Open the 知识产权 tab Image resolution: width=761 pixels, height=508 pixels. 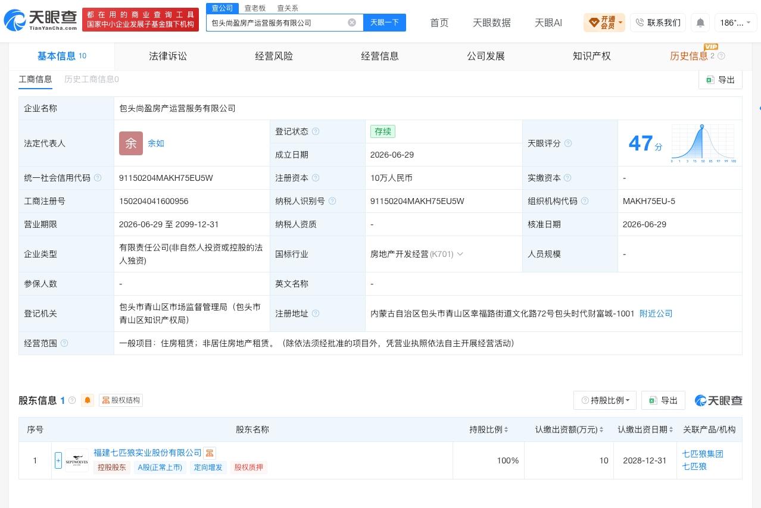(x=592, y=56)
